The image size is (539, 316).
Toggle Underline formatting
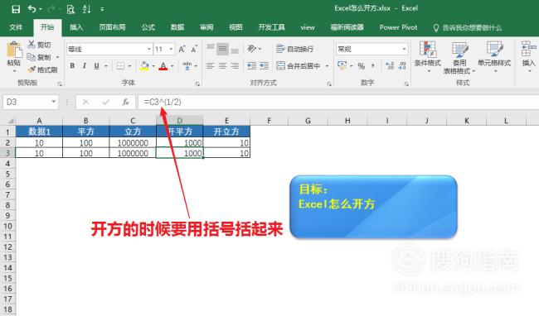[96, 66]
